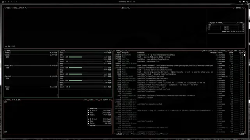
Task: Select the nautilus process row
Action: (179, 59)
